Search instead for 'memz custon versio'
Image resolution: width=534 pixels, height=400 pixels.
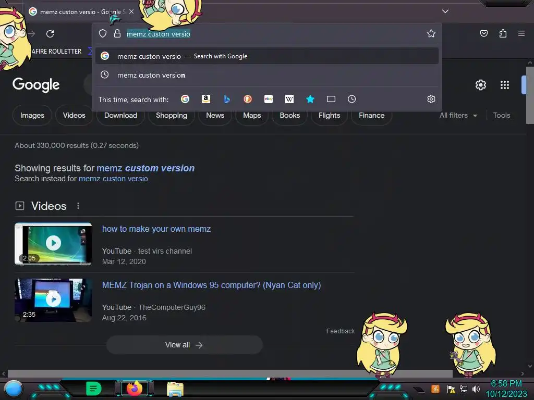pyautogui.click(x=113, y=179)
